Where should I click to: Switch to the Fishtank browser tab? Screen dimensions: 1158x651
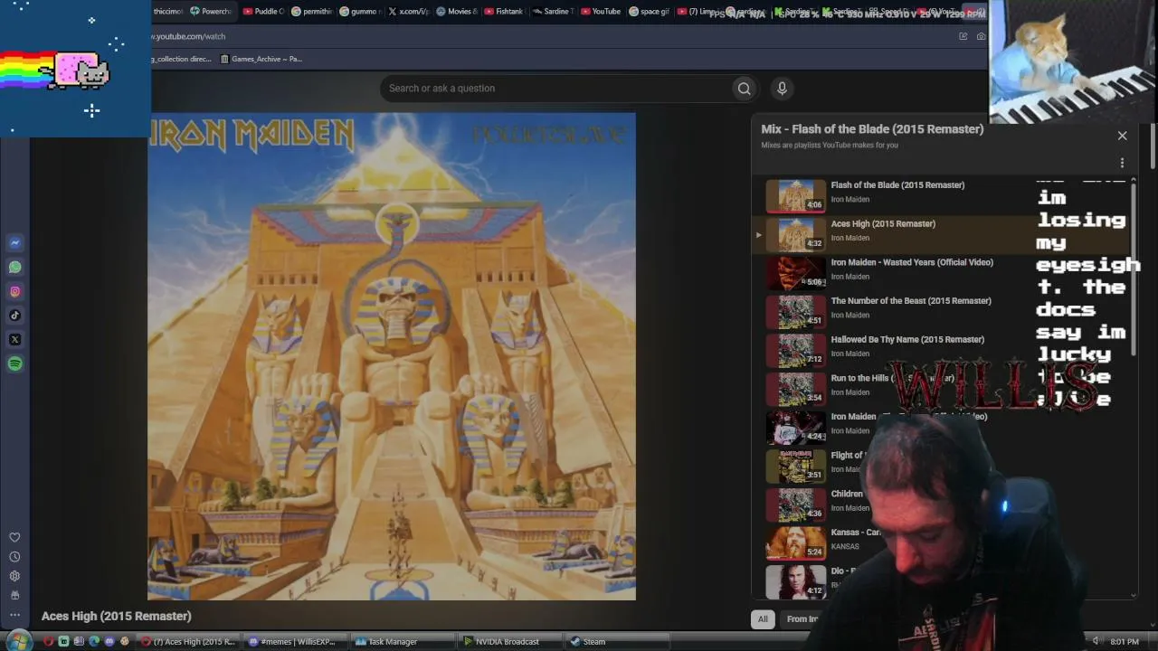pyautogui.click(x=505, y=12)
